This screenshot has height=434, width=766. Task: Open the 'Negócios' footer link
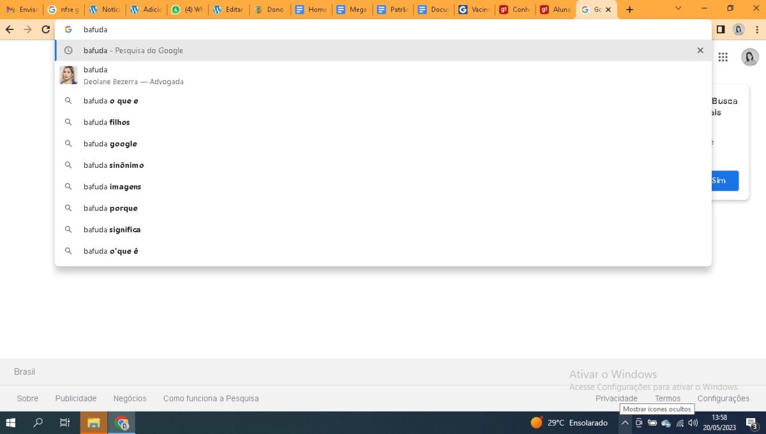130,398
